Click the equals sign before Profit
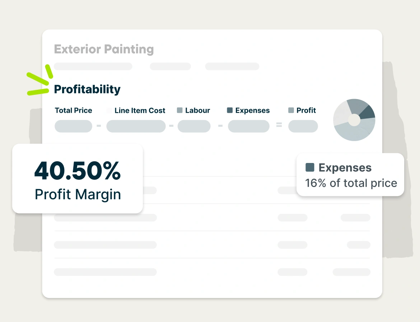The image size is (420, 322). pyautogui.click(x=279, y=125)
